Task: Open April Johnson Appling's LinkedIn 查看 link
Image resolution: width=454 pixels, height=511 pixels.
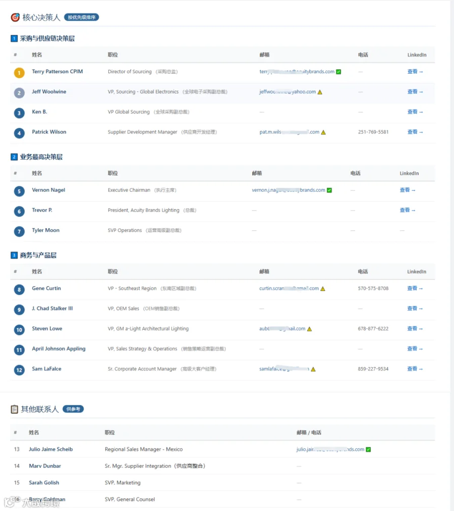Action: pyautogui.click(x=415, y=349)
